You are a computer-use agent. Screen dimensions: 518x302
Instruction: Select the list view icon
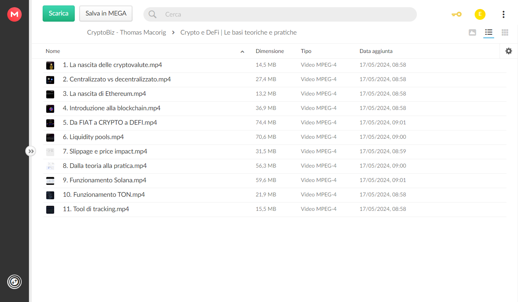[489, 32]
